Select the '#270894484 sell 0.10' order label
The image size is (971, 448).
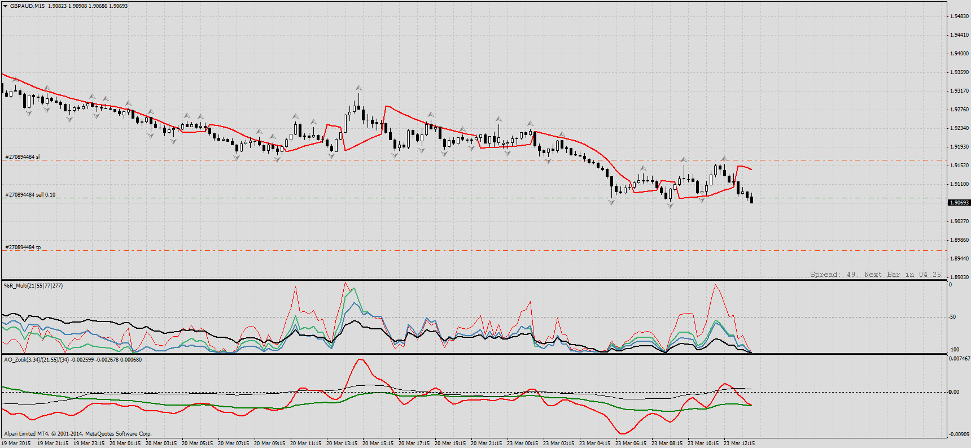(x=30, y=195)
